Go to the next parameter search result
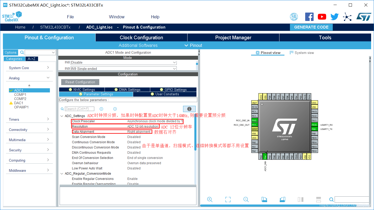The width and height of the screenshot is (374, 210). (115, 109)
